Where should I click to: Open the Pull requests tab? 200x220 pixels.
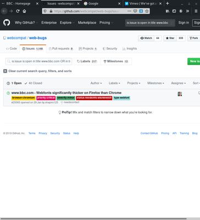coord(61,48)
